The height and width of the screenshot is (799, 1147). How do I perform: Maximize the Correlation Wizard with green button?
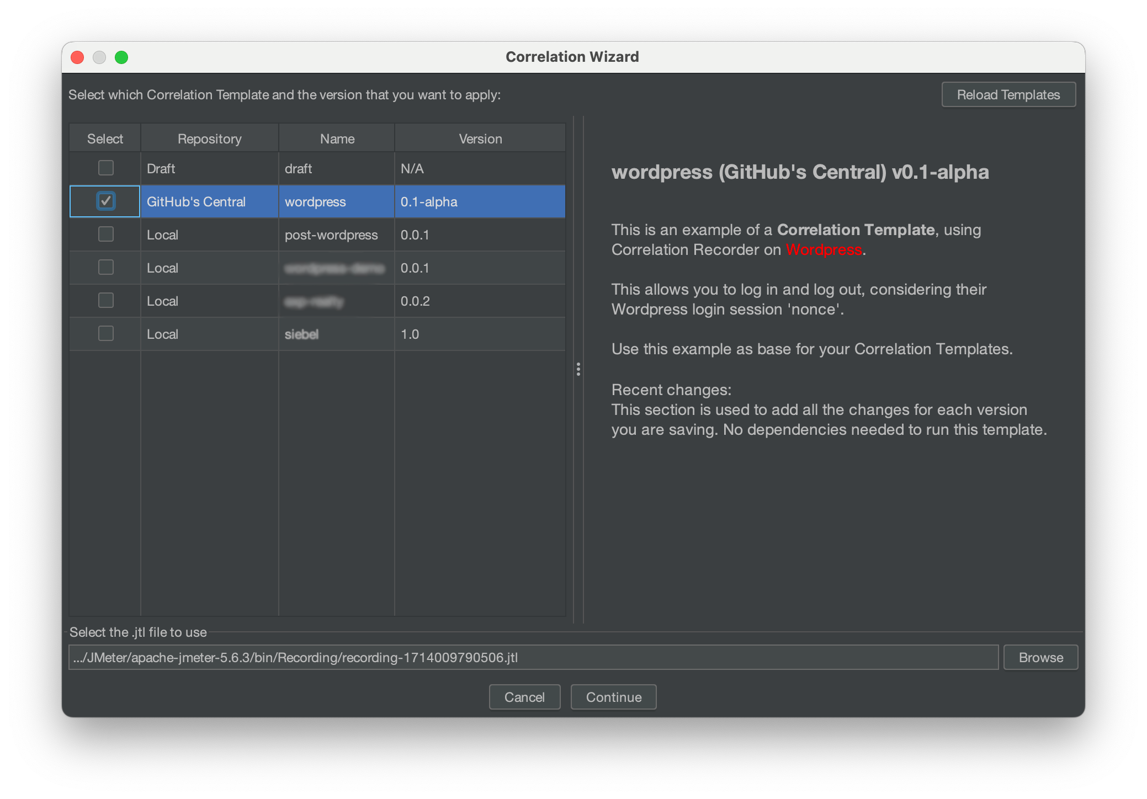click(121, 57)
